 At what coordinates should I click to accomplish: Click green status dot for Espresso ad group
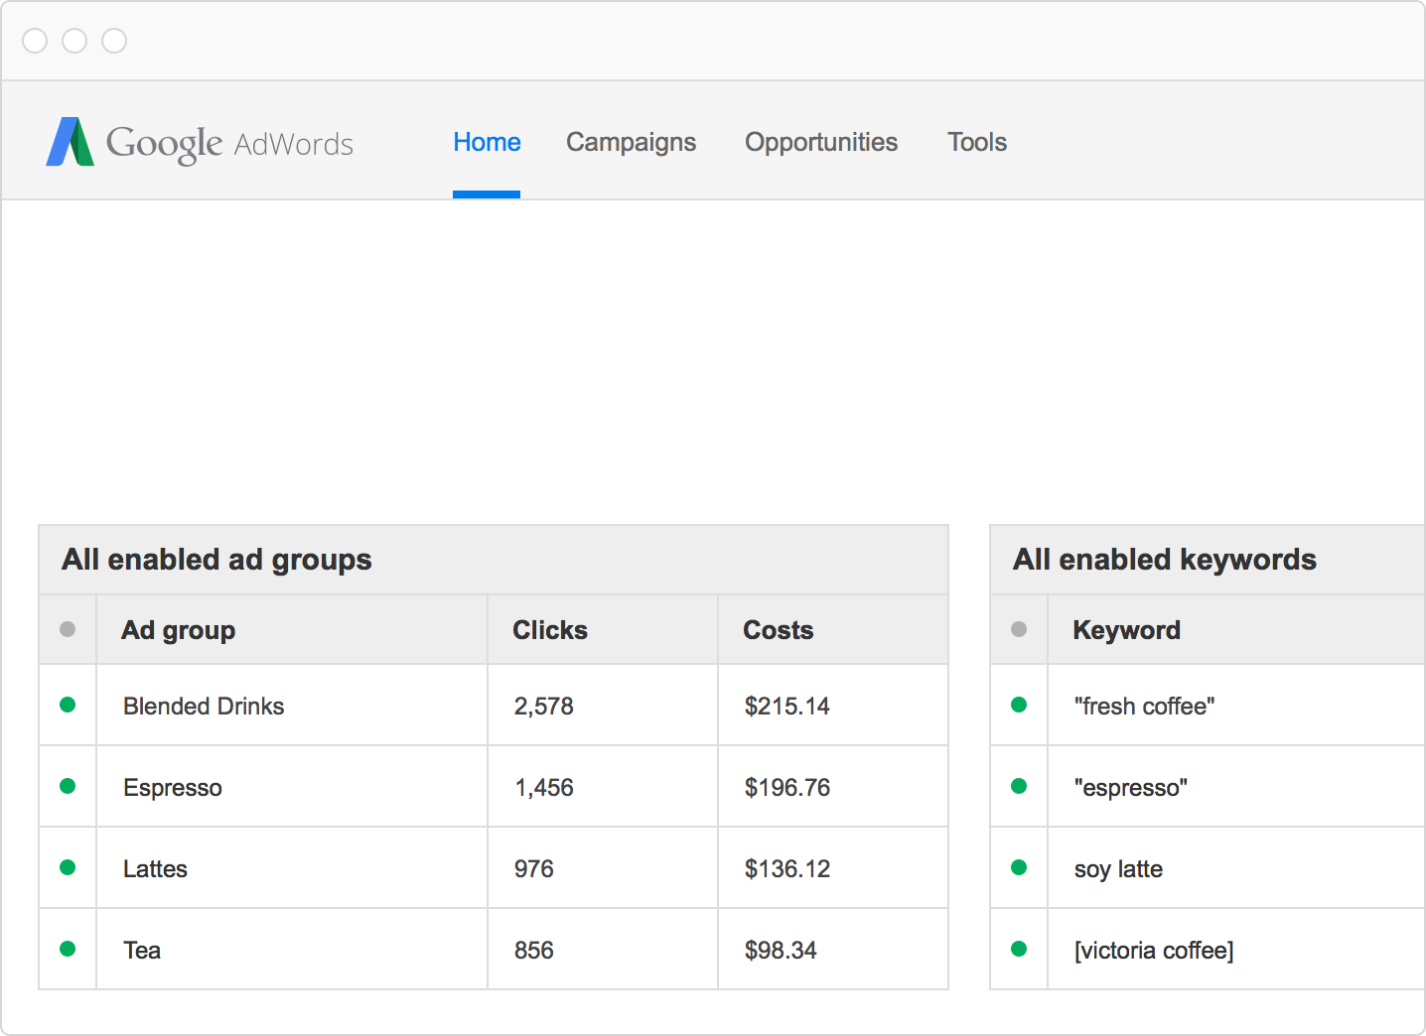tap(68, 786)
